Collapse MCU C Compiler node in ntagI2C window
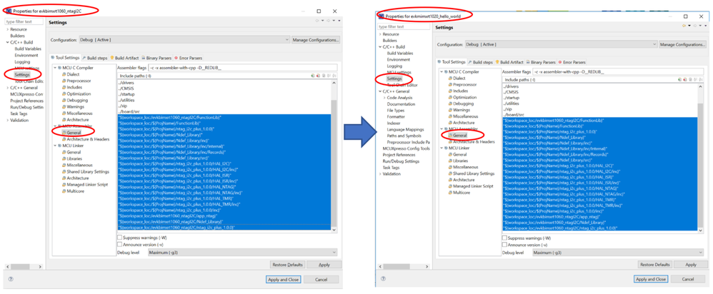This screenshot has width=713, height=294. click(x=55, y=68)
